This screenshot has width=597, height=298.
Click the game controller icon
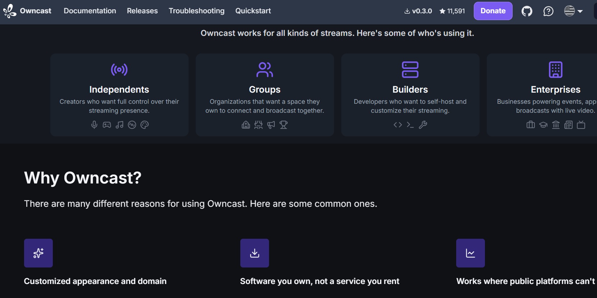107,125
